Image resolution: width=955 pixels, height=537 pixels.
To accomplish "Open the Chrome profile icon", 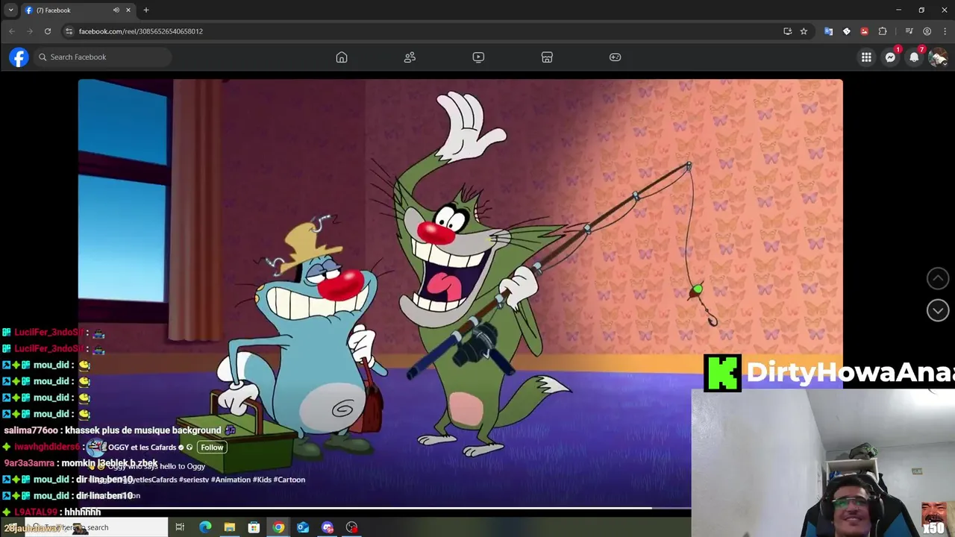I will coord(927,31).
